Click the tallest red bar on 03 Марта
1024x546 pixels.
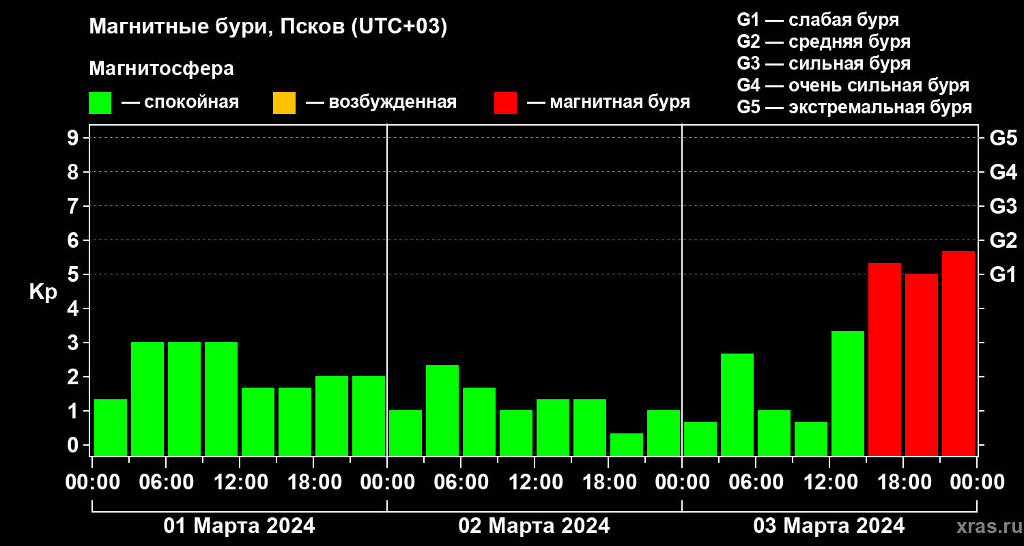(x=958, y=354)
